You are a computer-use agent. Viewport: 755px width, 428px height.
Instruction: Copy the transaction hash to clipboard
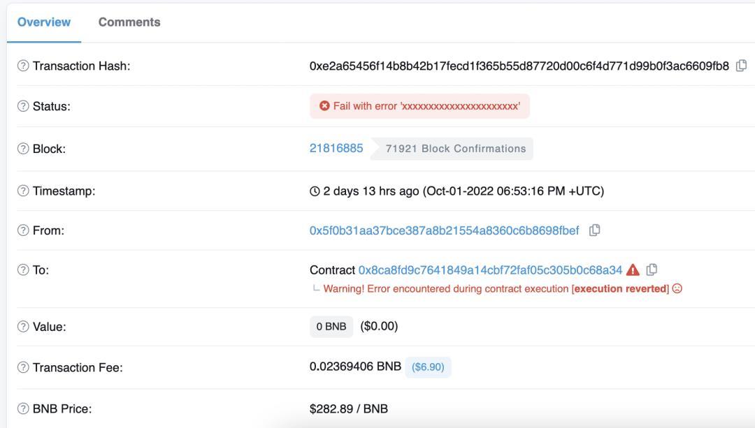[742, 66]
